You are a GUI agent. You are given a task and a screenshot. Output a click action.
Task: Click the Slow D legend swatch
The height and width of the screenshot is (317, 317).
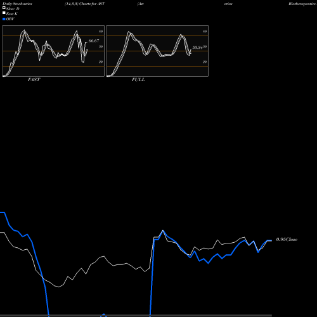pyautogui.click(x=4, y=8)
